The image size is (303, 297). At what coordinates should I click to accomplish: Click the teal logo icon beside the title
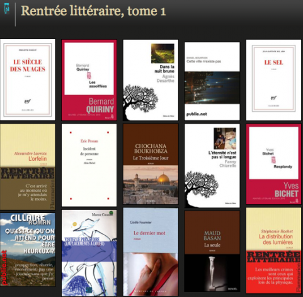click(7, 9)
